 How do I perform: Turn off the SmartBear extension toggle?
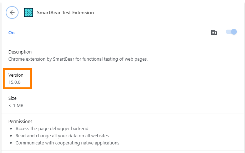(231, 32)
